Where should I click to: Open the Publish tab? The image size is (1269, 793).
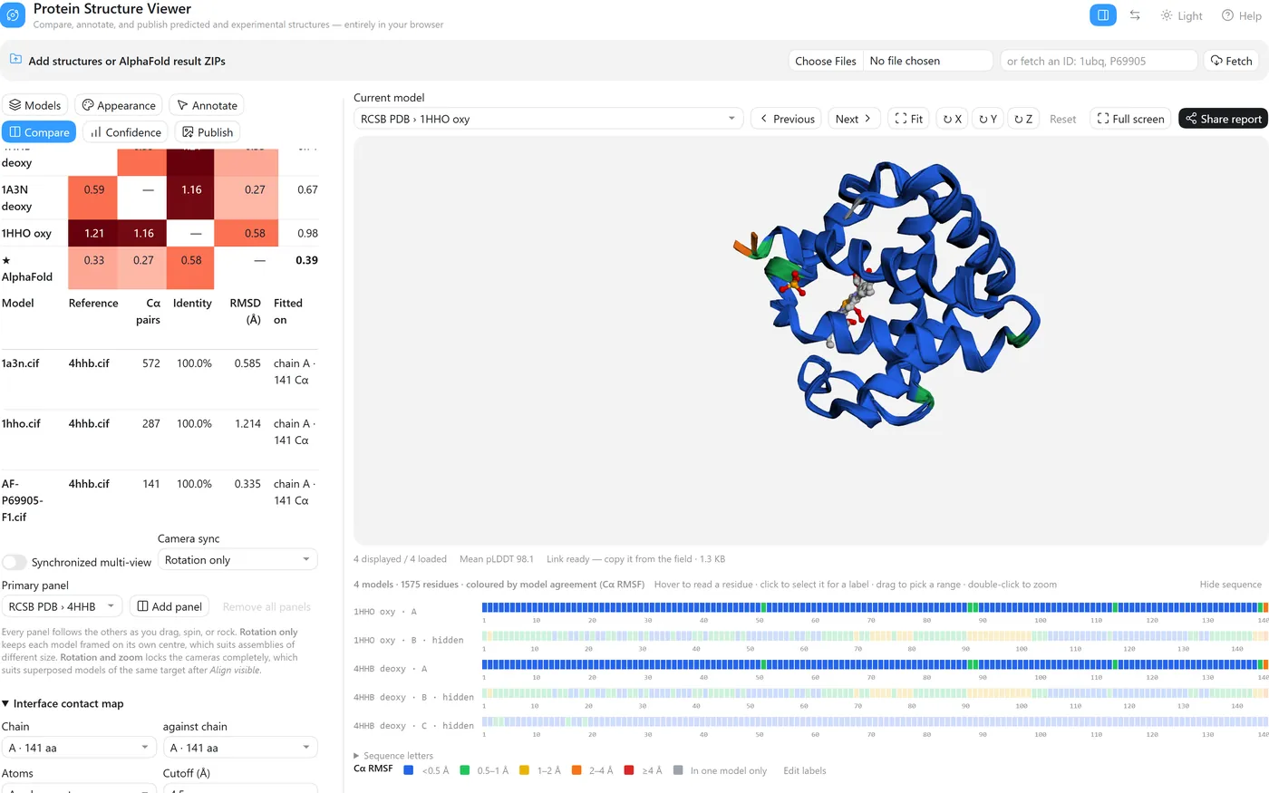207,132
